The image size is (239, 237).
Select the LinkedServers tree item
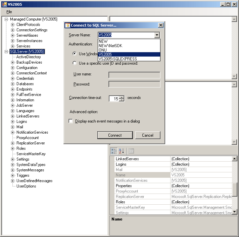28,116
